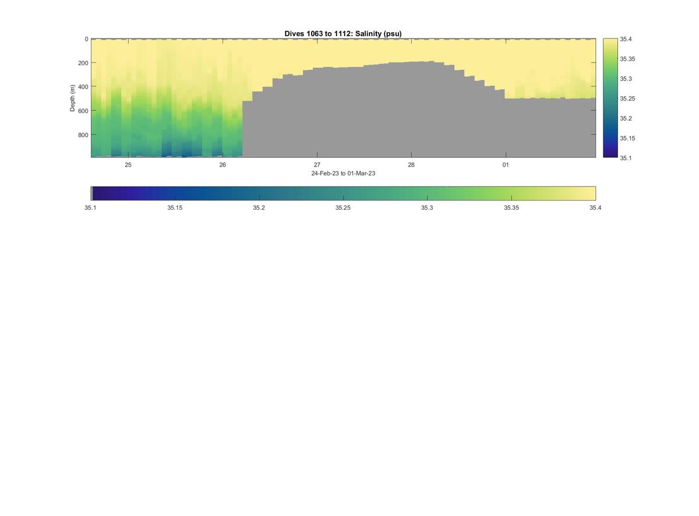Click the x-axis tick label '25'
The height and width of the screenshot is (516, 699).
tap(128, 165)
